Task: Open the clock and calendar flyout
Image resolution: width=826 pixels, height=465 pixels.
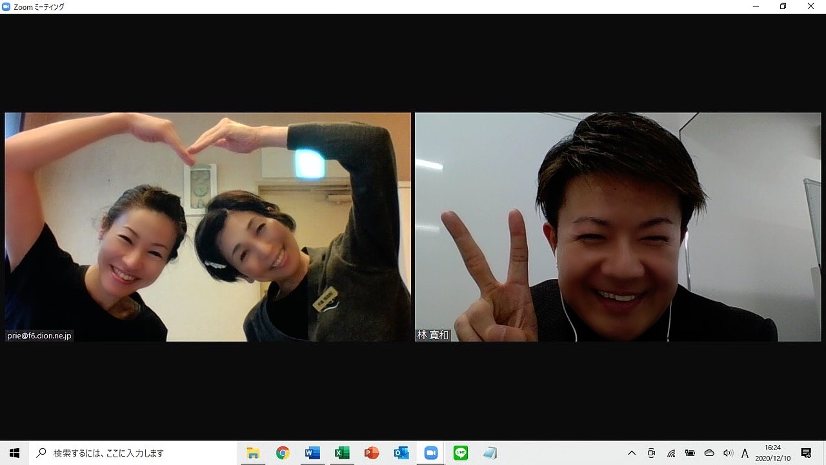Action: pos(772,453)
